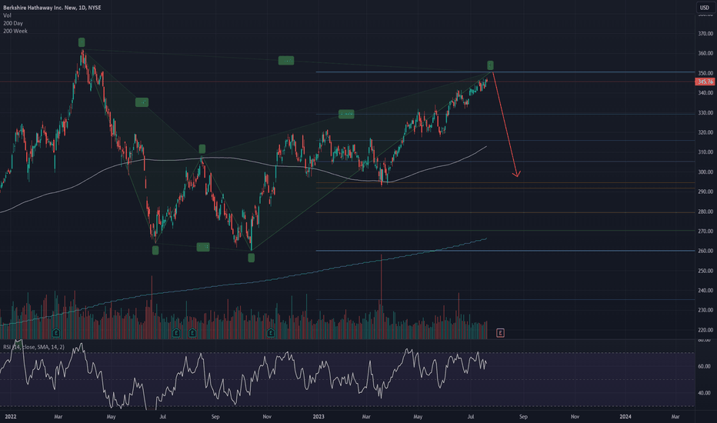Click the ratio label on the first descending pattern leg

(x=142, y=102)
